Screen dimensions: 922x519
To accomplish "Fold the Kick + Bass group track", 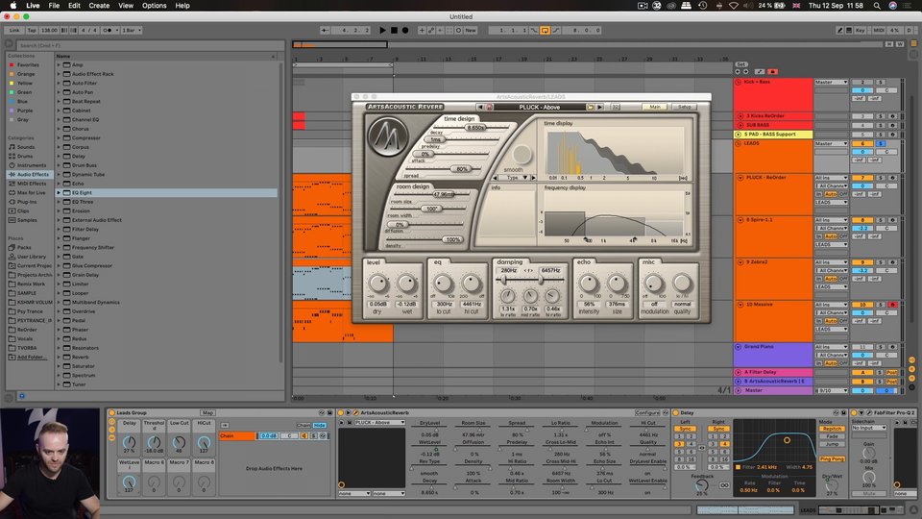I will [x=738, y=83].
